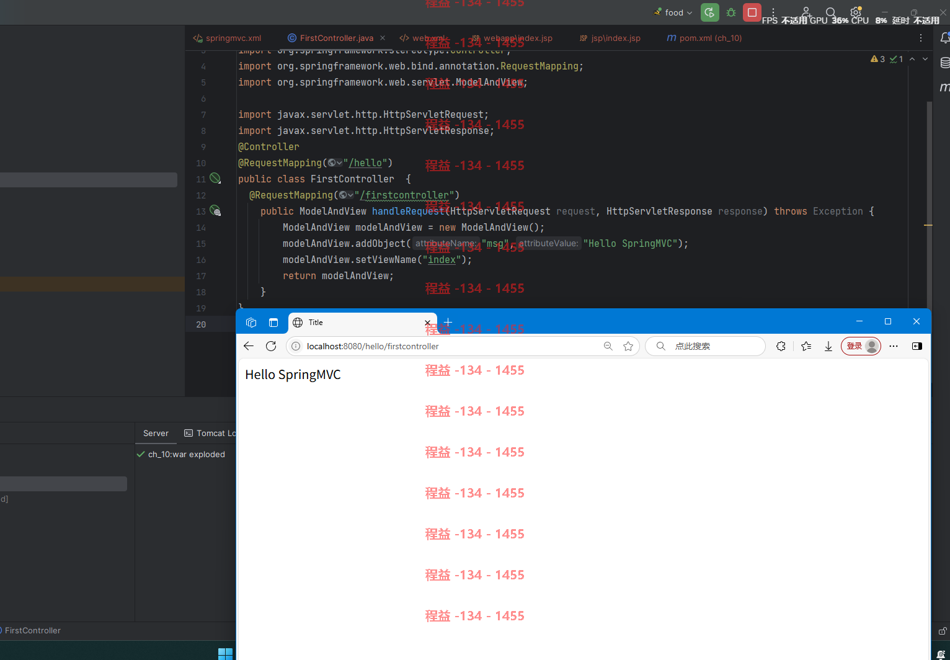The height and width of the screenshot is (660, 950).
Task: Open Windows Start button on taskbar
Action: [x=226, y=654]
